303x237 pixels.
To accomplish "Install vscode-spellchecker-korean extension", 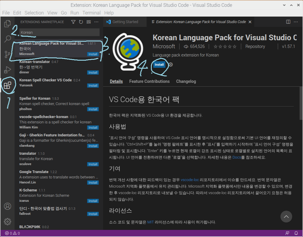I will tap(93, 128).
